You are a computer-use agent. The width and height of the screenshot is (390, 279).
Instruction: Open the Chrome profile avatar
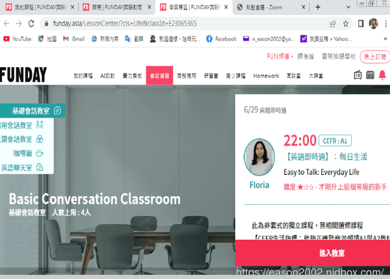[374, 24]
